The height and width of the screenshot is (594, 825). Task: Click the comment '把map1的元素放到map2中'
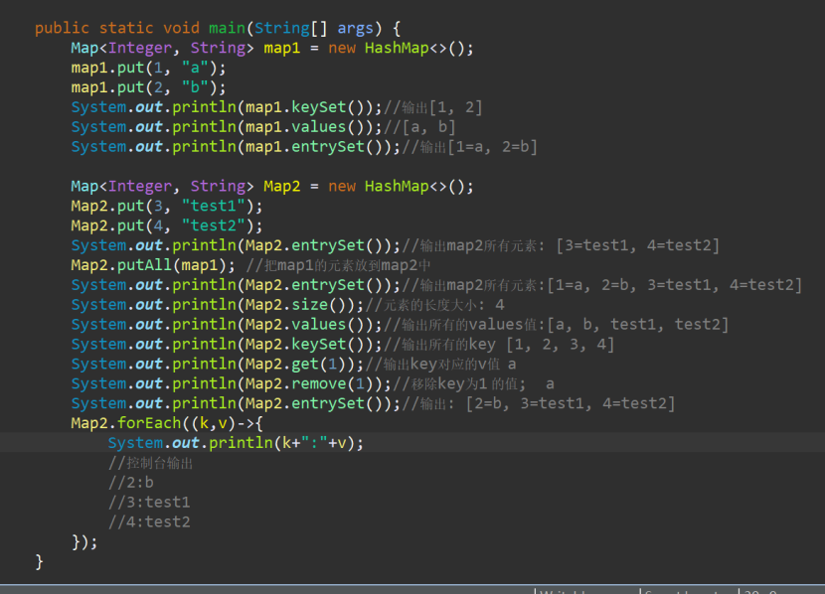pyautogui.click(x=347, y=265)
